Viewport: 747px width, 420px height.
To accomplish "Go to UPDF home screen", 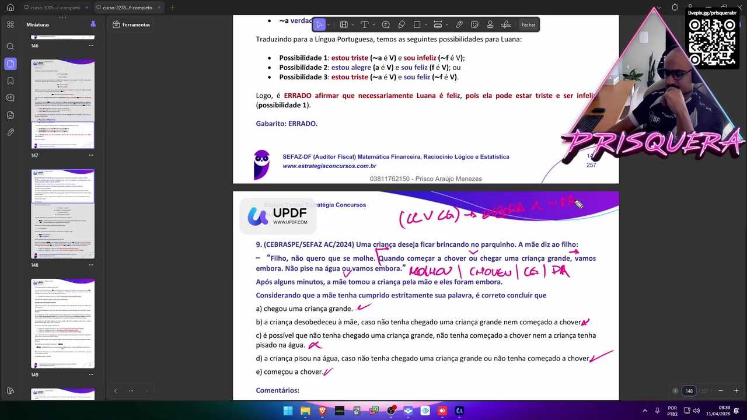I will pyautogui.click(x=10, y=8).
